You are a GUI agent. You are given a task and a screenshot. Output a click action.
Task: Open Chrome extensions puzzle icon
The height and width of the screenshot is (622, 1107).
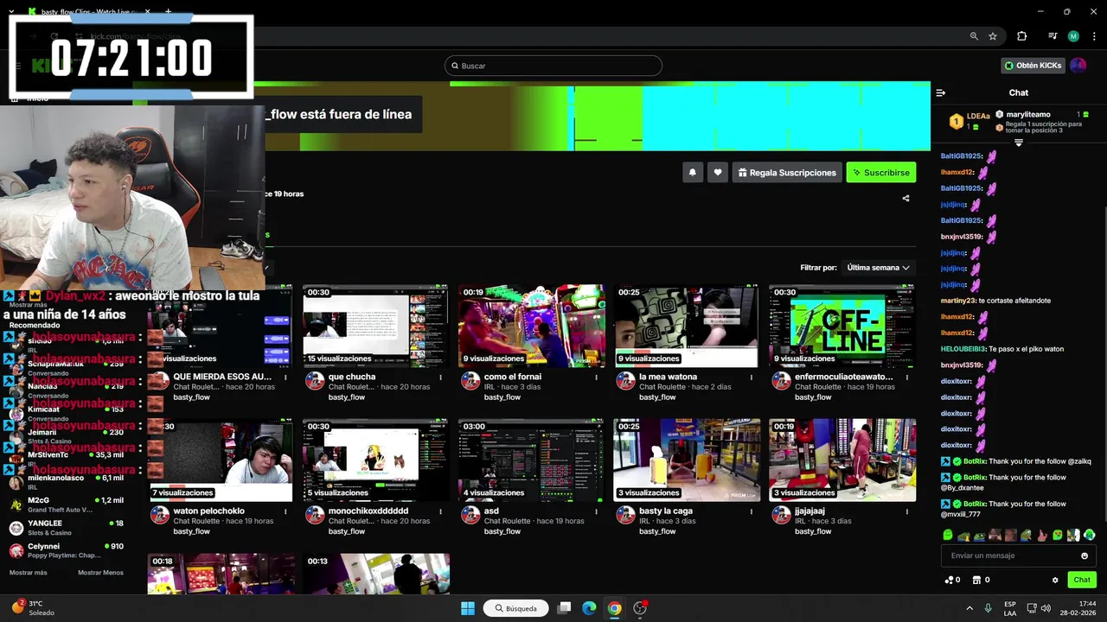click(x=1021, y=36)
